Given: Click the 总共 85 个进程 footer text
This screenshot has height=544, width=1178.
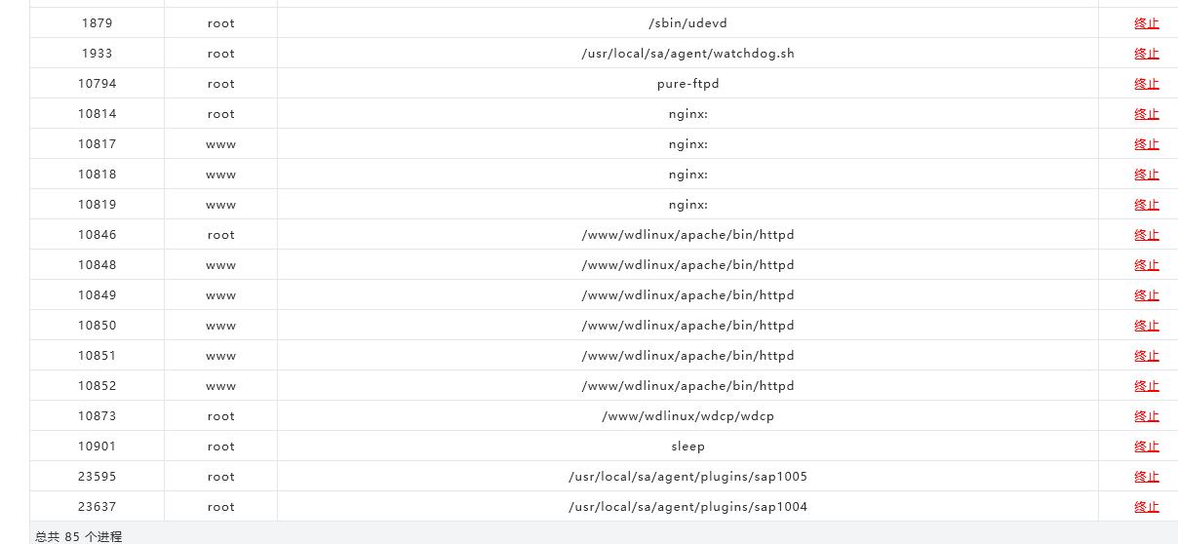Looking at the screenshot, I should (79, 536).
